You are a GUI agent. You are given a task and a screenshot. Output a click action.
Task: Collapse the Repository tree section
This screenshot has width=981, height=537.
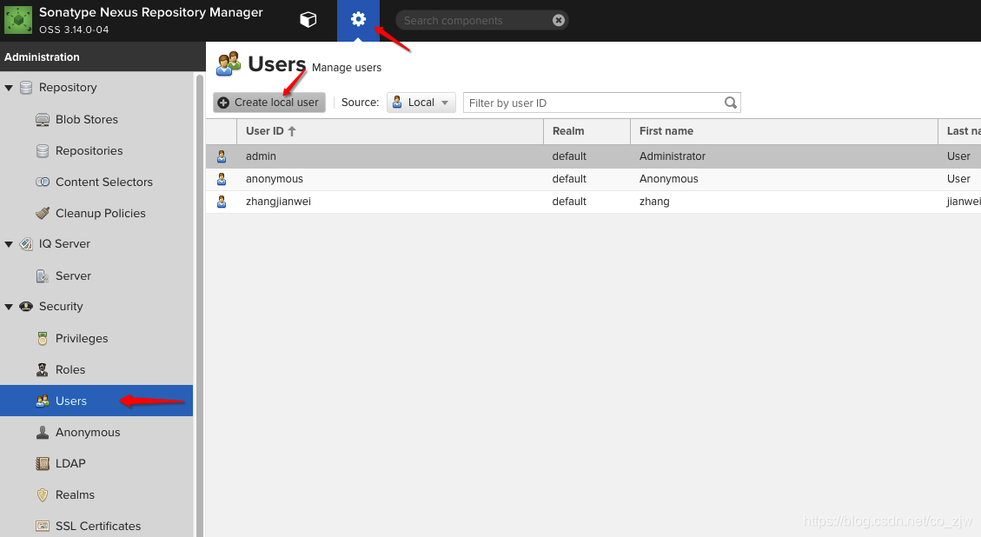click(9, 89)
